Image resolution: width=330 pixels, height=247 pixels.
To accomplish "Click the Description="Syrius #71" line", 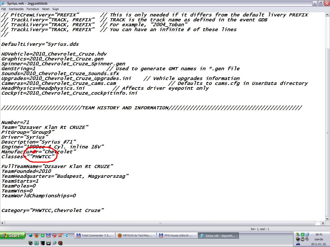I will coord(39,142).
